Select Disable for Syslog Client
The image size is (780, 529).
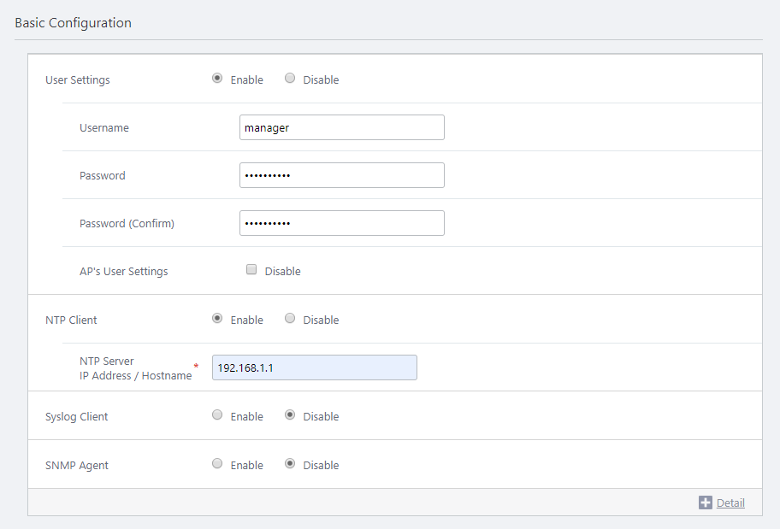click(x=290, y=415)
